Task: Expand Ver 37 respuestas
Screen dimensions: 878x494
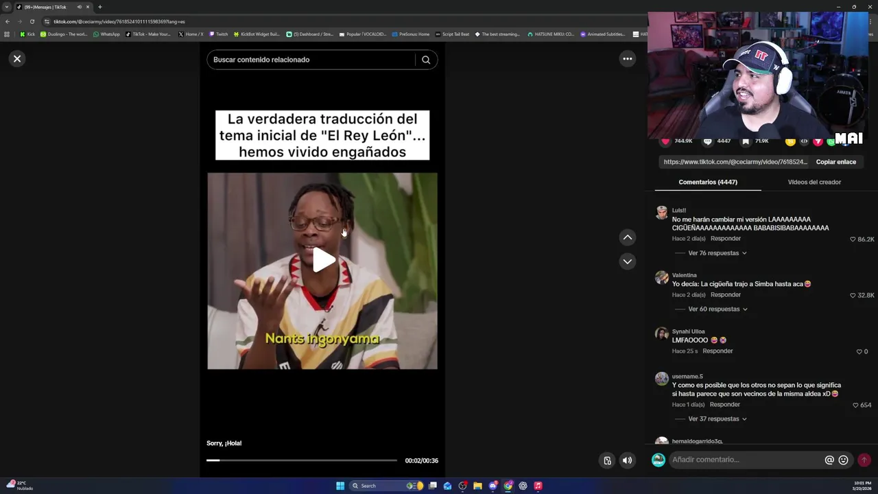Action: pos(717,419)
